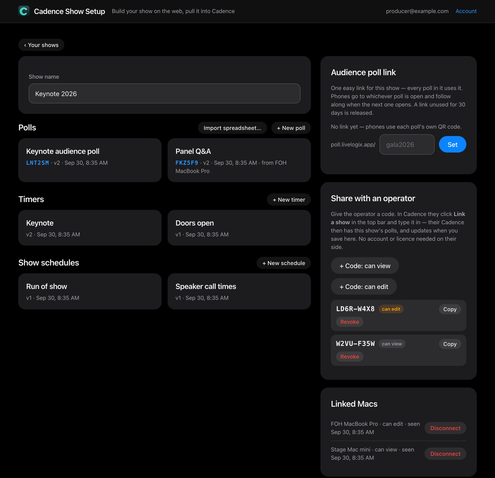Click Import spreadsheet button

pyautogui.click(x=232, y=128)
